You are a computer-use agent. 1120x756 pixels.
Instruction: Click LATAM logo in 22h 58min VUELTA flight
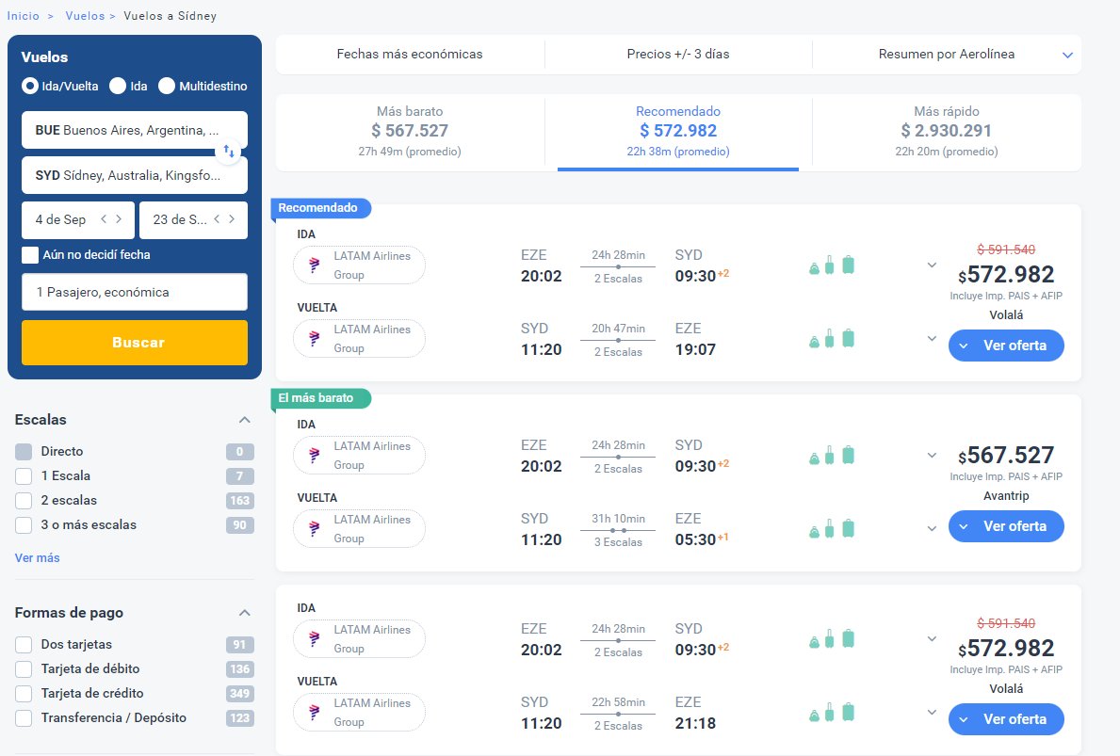point(315,712)
